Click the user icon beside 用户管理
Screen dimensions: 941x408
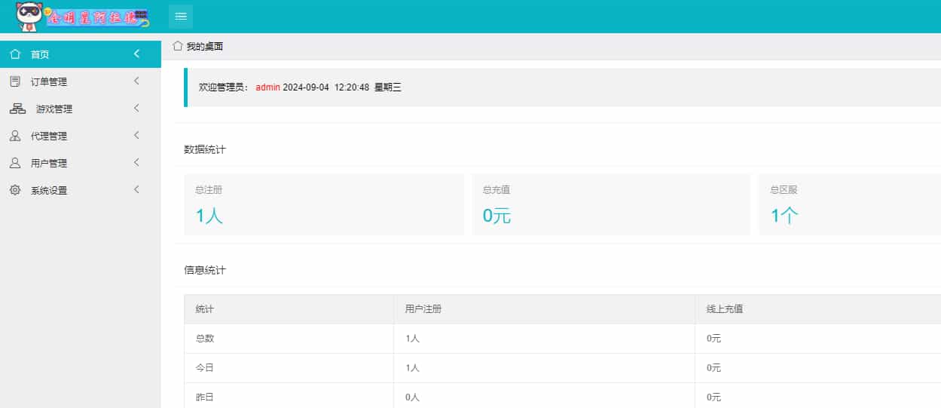click(x=15, y=163)
